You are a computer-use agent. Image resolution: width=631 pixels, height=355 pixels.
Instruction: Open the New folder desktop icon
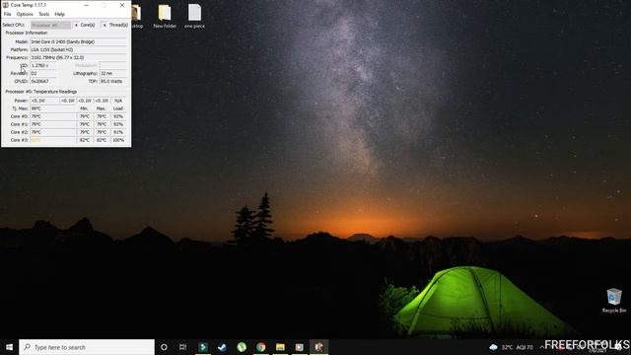pos(165,17)
